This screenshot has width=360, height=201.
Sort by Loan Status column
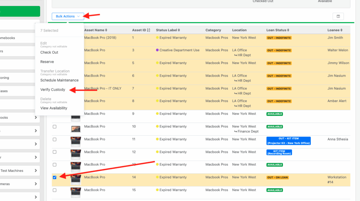[x=278, y=30]
